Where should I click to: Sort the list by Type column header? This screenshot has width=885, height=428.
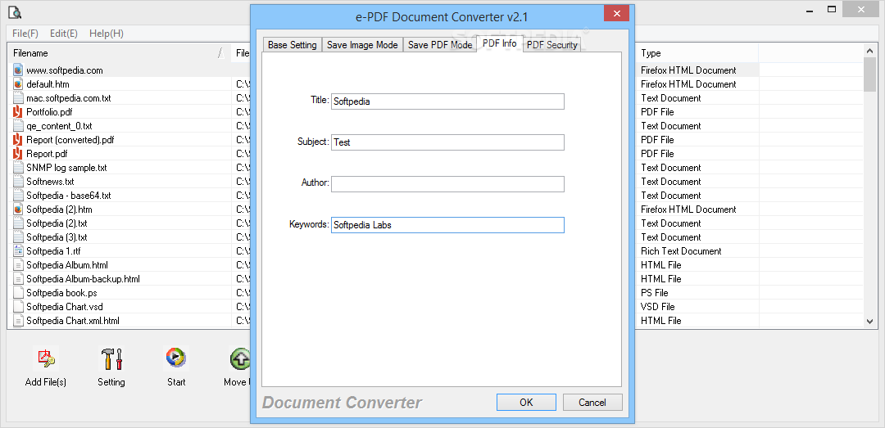(697, 53)
